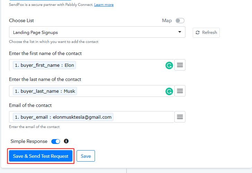Open hamburger menu beside first name field
252x173 pixels.
tap(180, 65)
